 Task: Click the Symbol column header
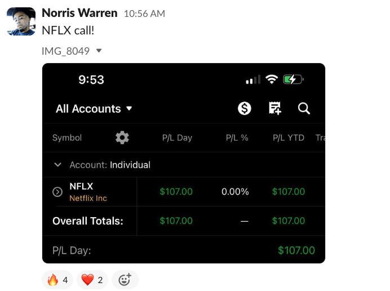point(67,138)
